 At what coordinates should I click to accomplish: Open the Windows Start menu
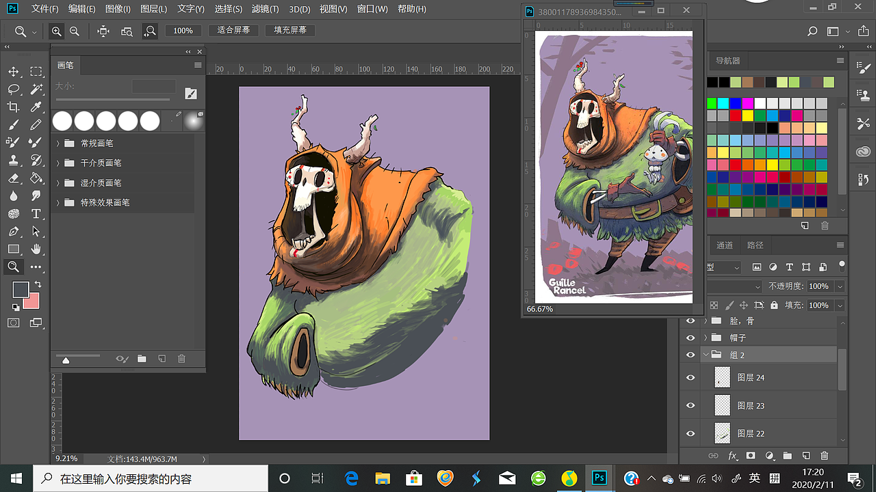[x=16, y=478]
